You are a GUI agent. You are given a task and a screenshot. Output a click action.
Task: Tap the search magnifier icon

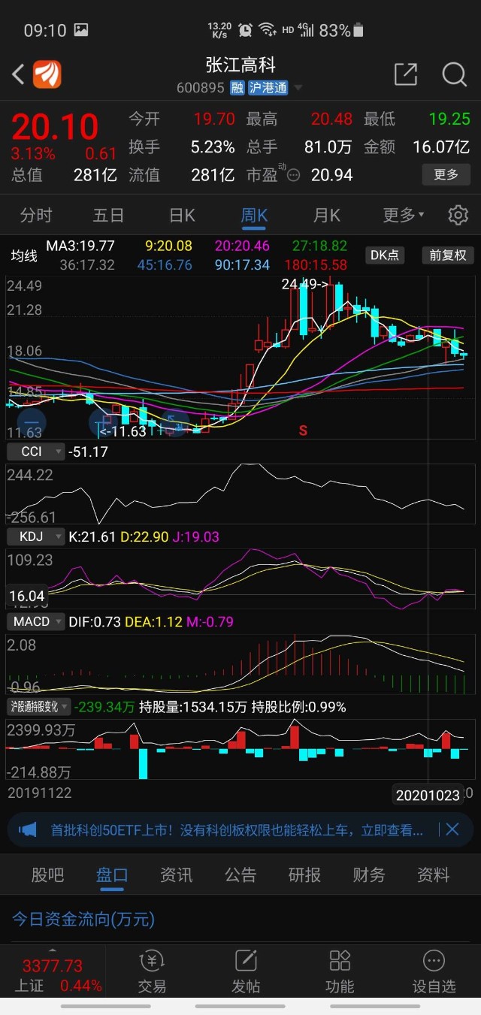tap(454, 74)
